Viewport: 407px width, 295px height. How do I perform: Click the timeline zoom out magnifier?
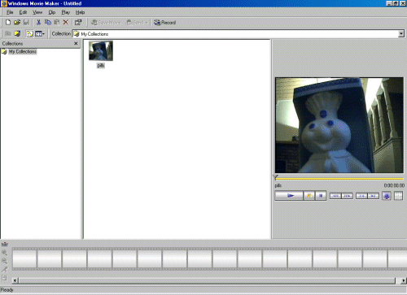tap(5, 261)
